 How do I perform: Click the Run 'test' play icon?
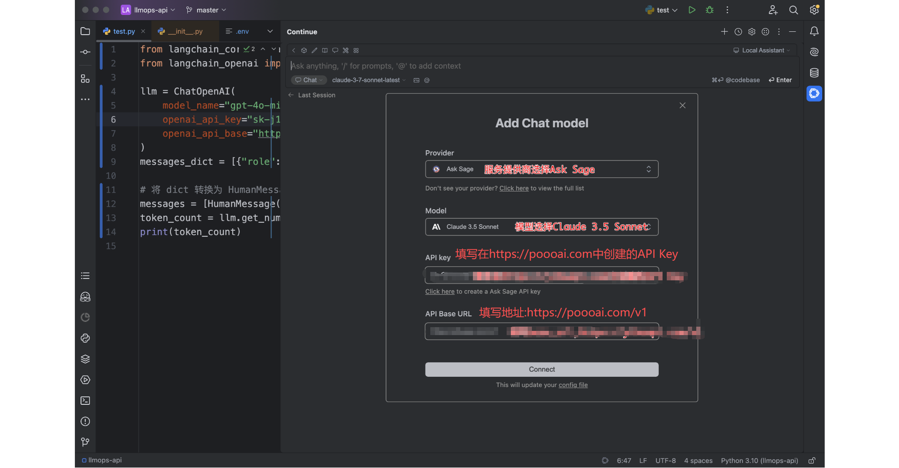pyautogui.click(x=692, y=10)
